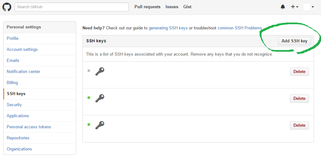Click the GitHub Octocat logo
321x164 pixels.
click(x=7, y=7)
